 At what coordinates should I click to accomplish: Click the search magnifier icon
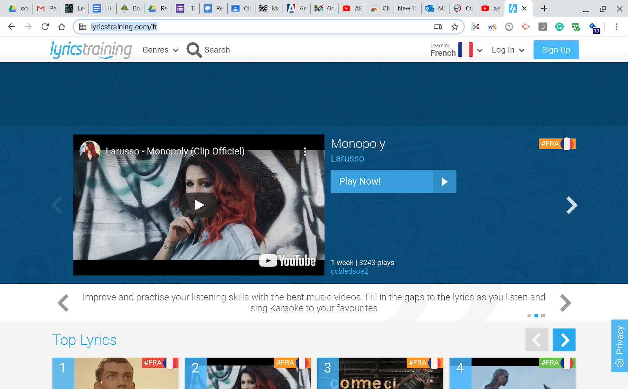194,50
